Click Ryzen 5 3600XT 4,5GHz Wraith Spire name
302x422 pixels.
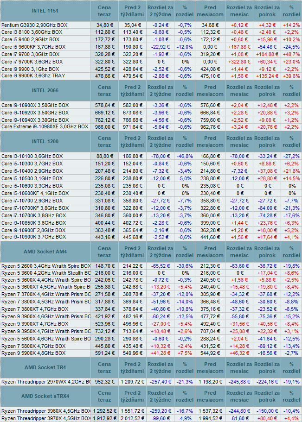click(46, 287)
